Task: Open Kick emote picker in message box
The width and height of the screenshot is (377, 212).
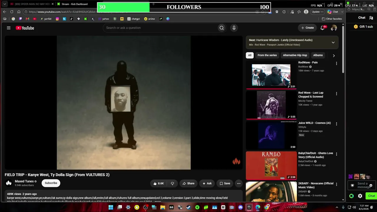Action: click(371, 185)
